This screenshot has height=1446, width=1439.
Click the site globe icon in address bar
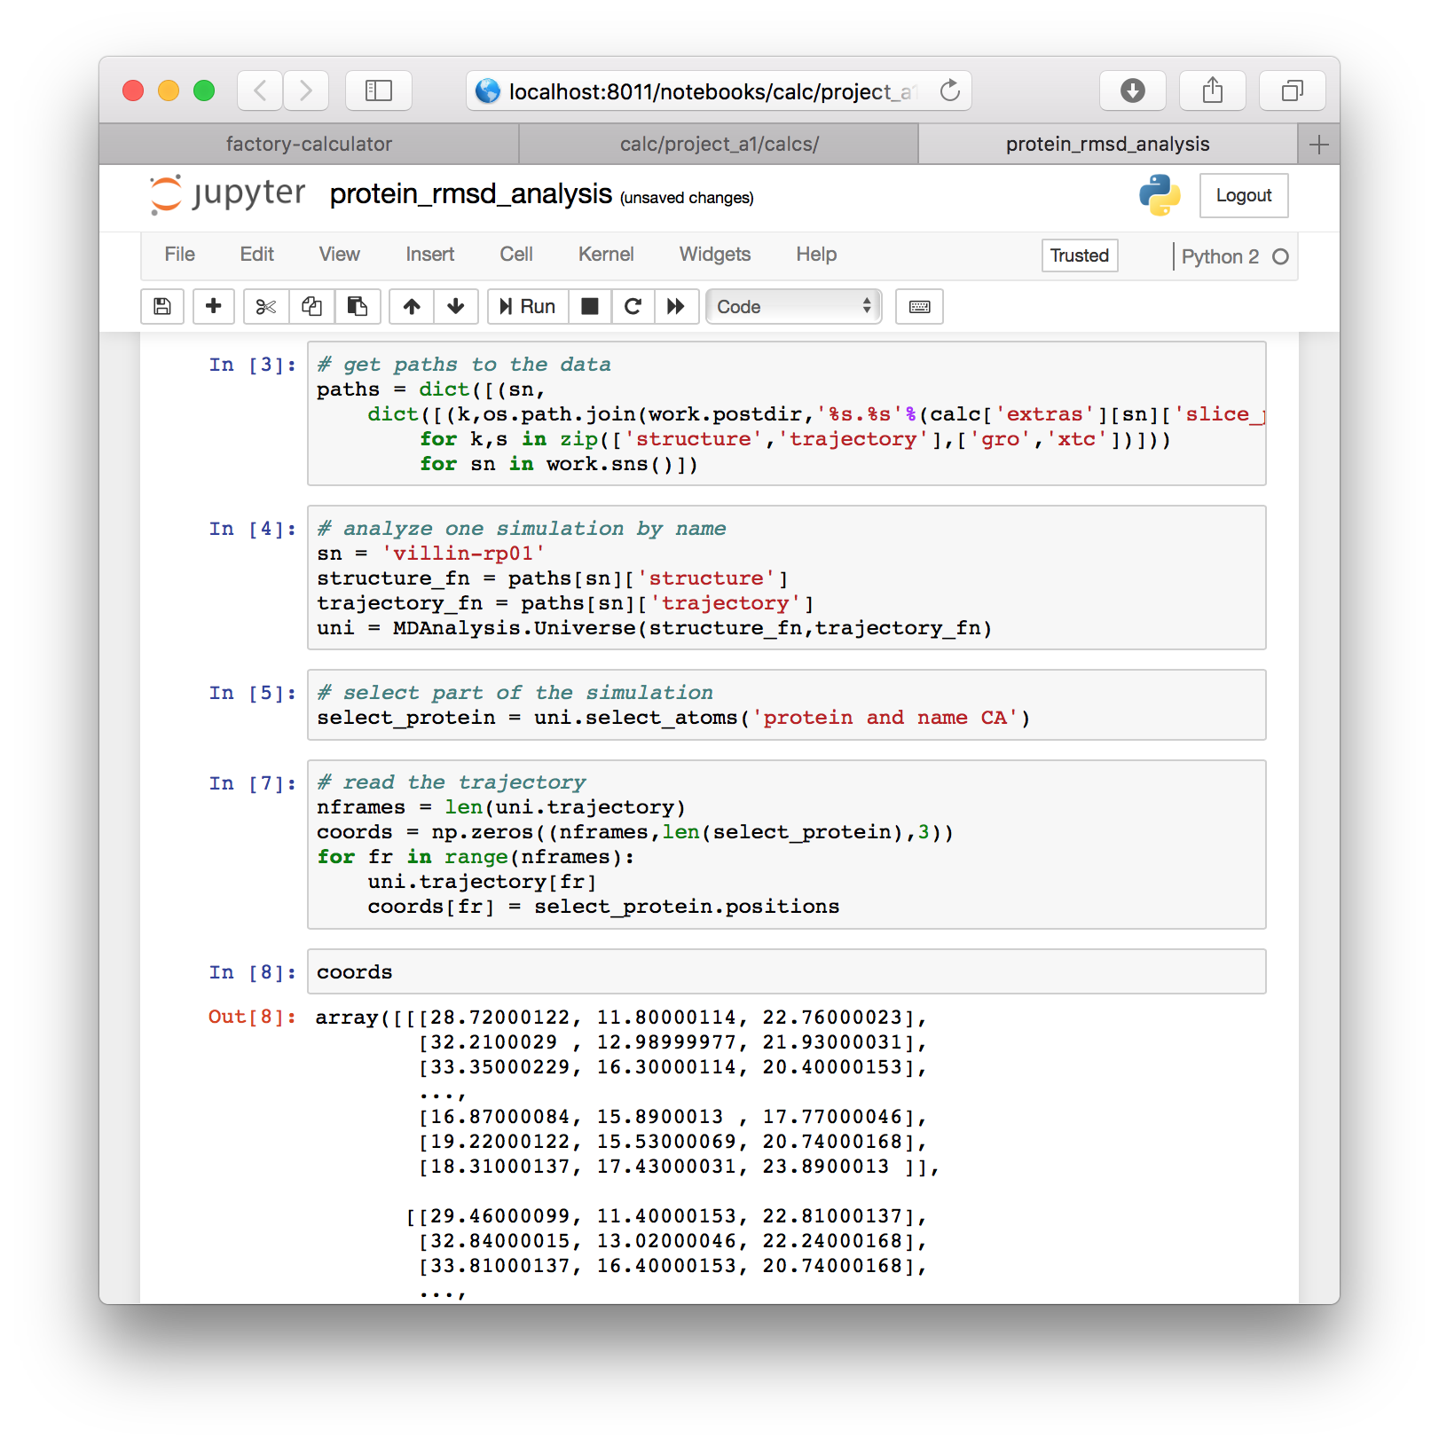(487, 90)
